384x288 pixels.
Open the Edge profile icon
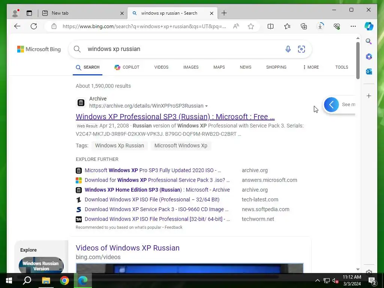point(15,13)
